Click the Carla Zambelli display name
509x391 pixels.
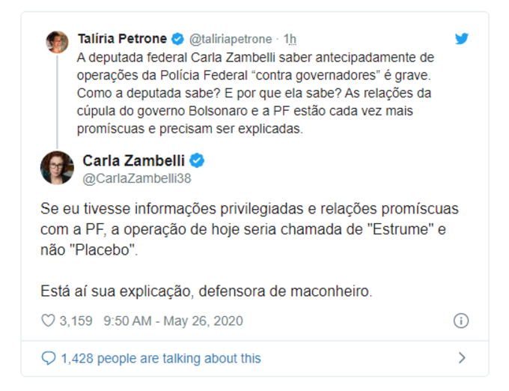pos(135,160)
